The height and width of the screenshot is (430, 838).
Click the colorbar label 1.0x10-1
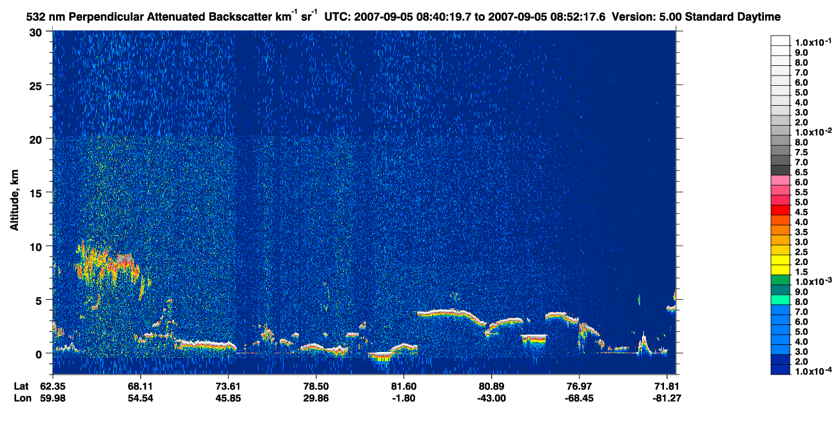click(x=813, y=42)
